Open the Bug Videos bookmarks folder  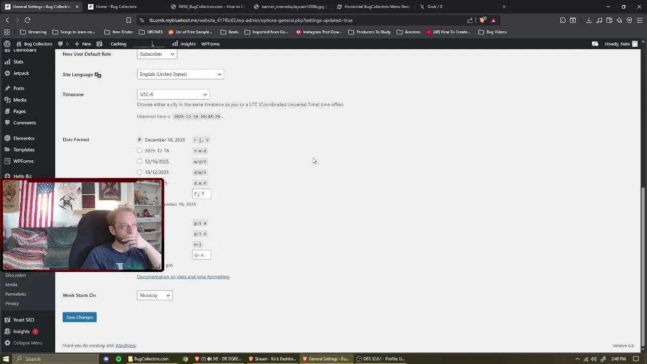[492, 32]
